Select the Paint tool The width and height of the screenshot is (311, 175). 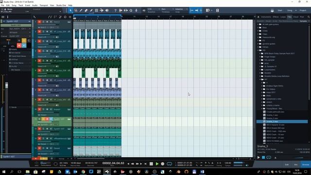[x=91, y=10]
